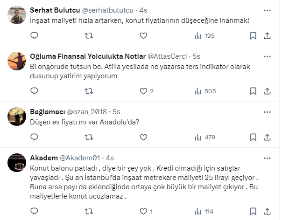
Task: Reply to Serhat Bulutcu's tweet
Action: [34, 36]
